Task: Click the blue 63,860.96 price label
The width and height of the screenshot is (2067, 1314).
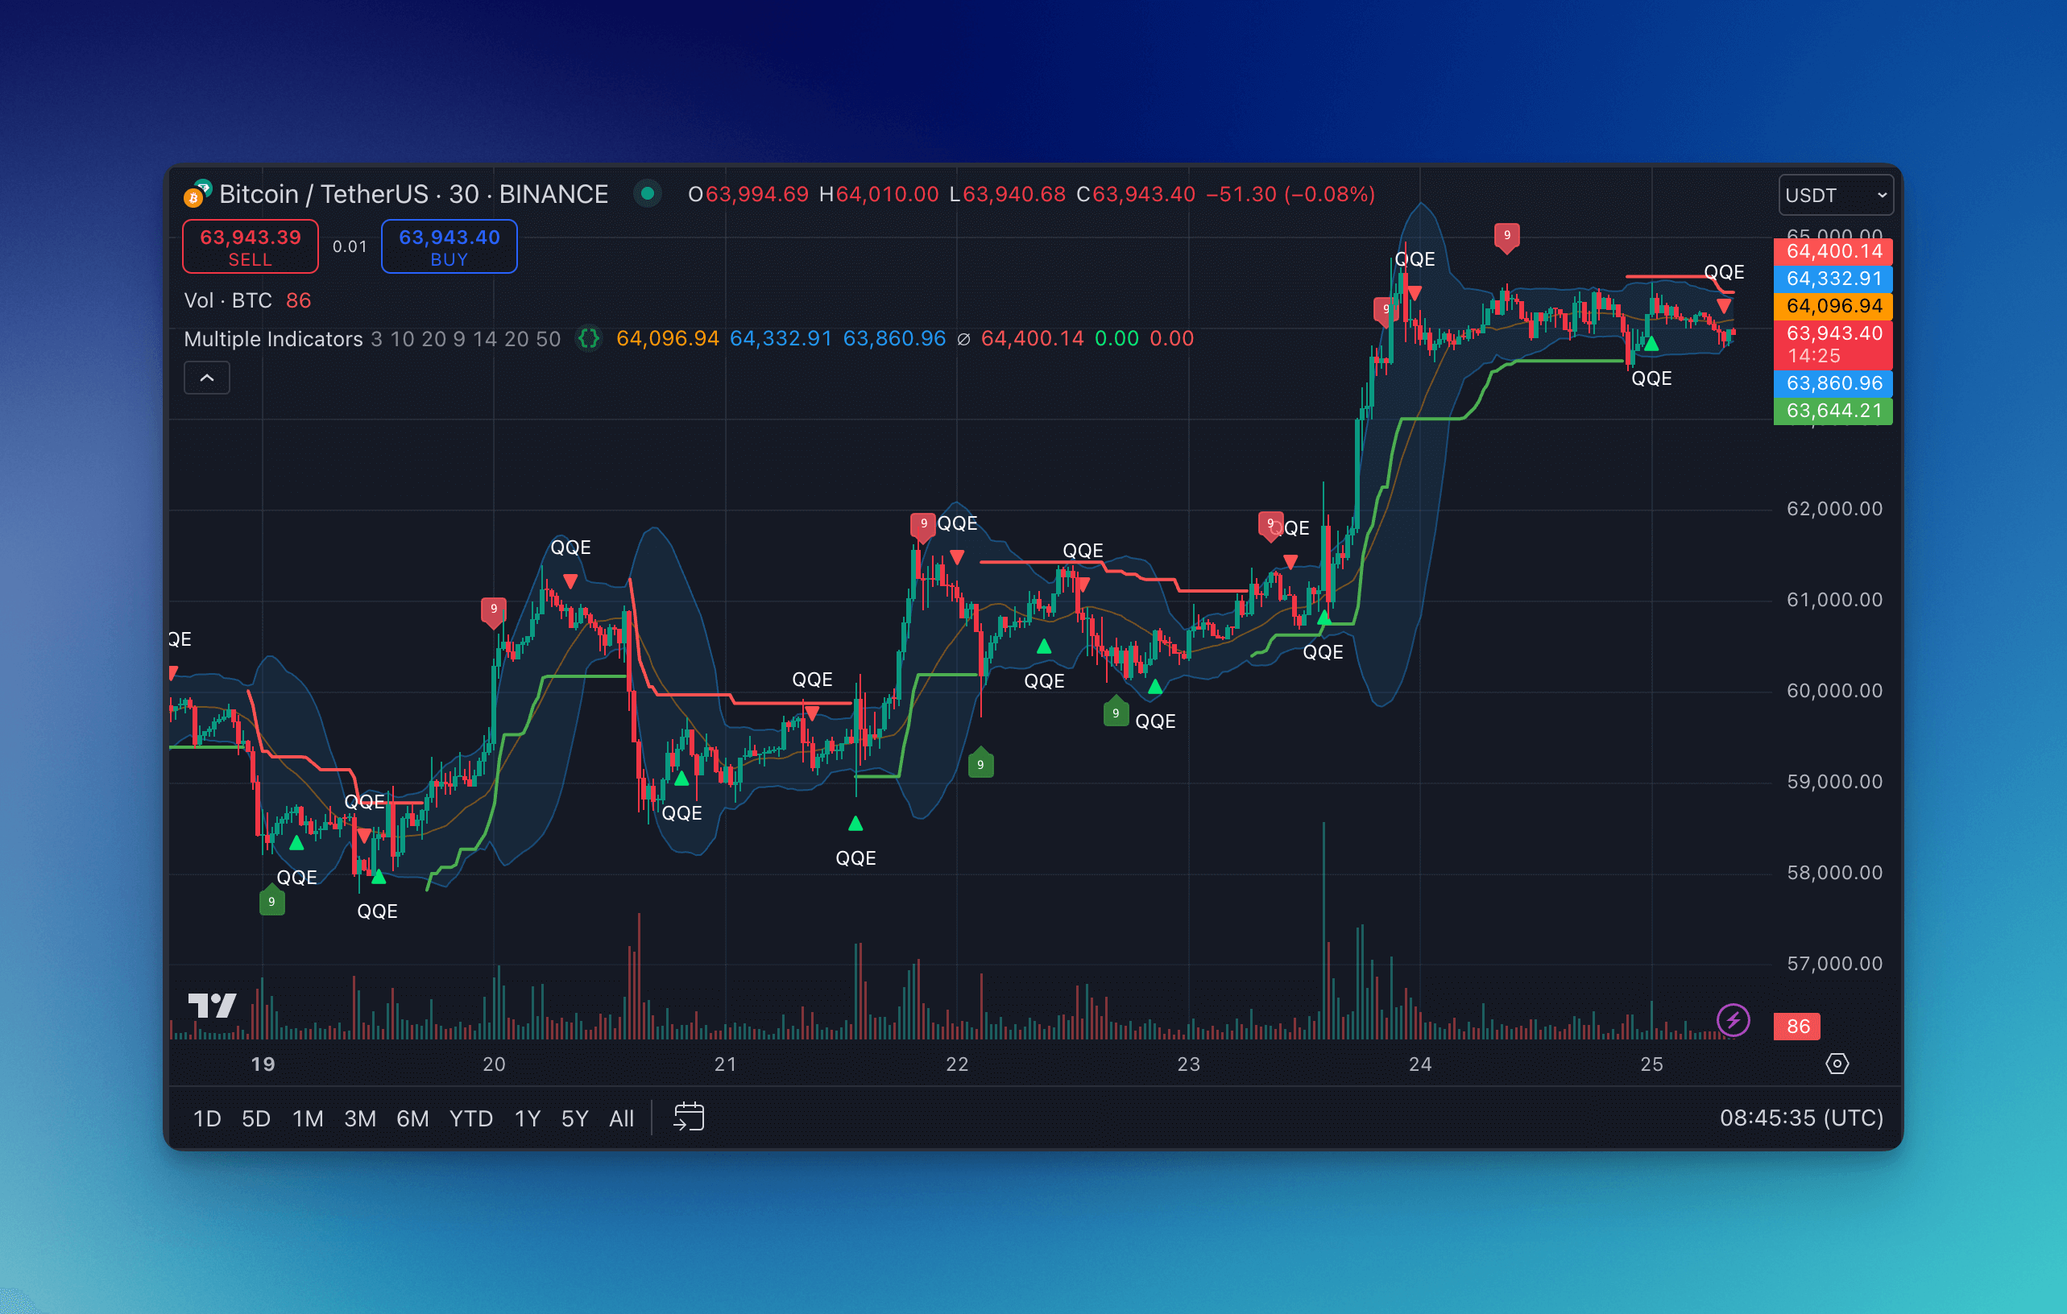Action: coord(1833,383)
